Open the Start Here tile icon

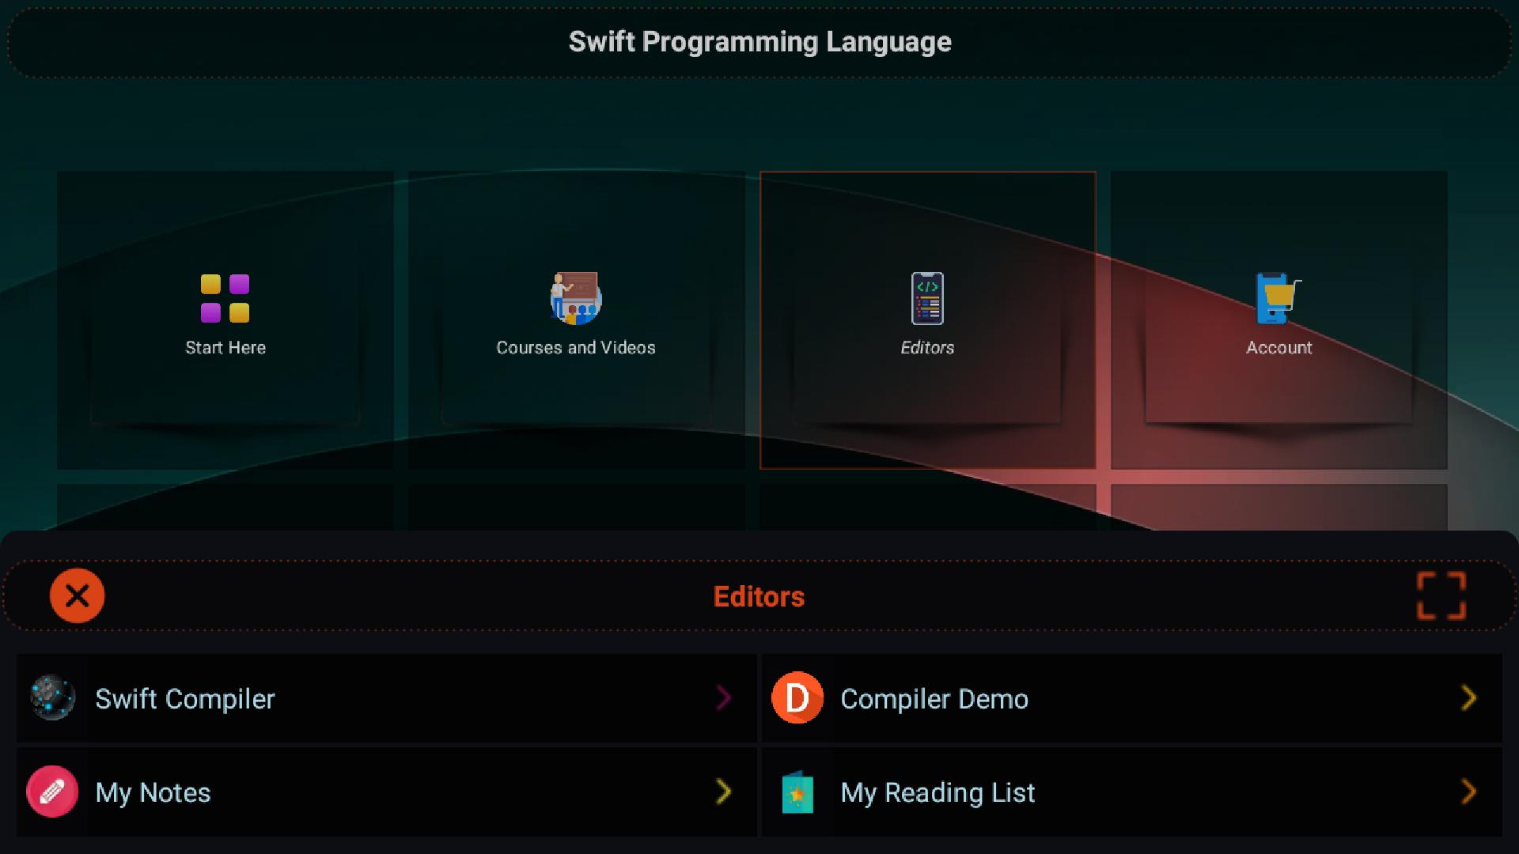[225, 299]
